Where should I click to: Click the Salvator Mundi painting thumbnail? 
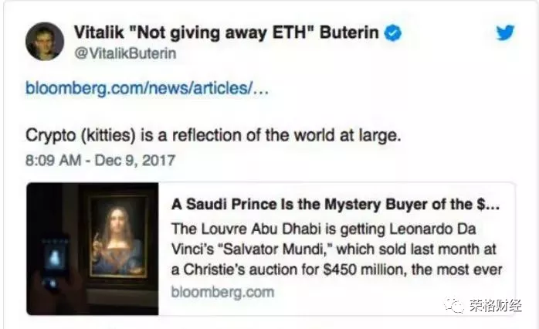coord(93,249)
